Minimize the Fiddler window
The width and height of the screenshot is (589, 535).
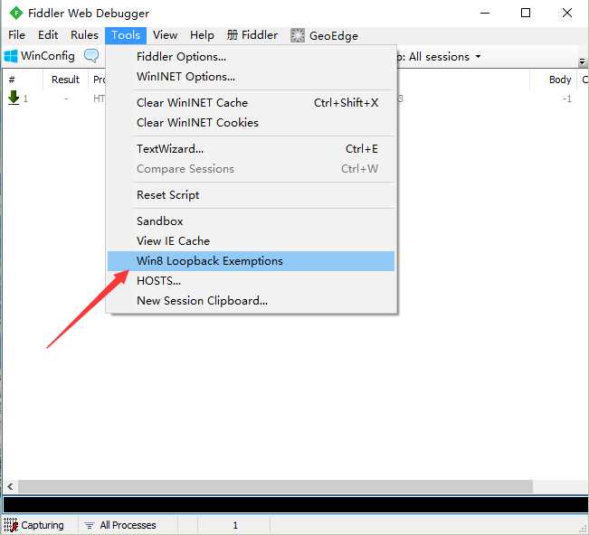coord(485,14)
